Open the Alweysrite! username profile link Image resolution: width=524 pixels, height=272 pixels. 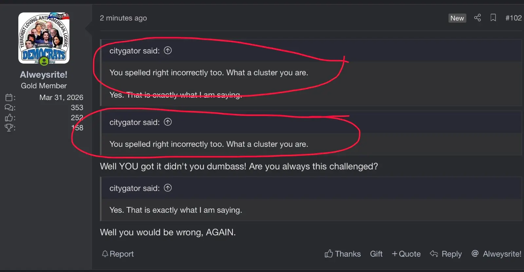44,75
